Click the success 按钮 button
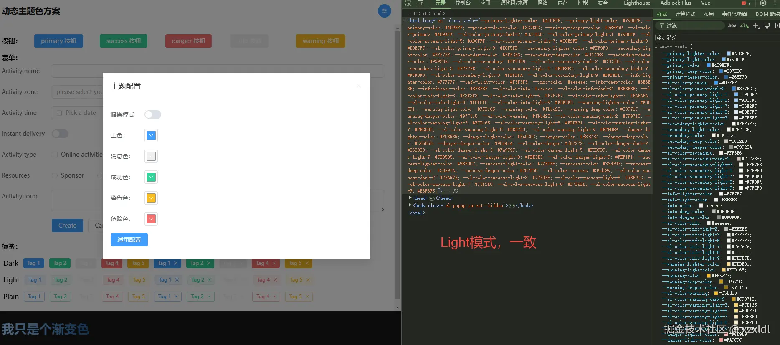Screen dimensions: 780x345 pos(124,41)
